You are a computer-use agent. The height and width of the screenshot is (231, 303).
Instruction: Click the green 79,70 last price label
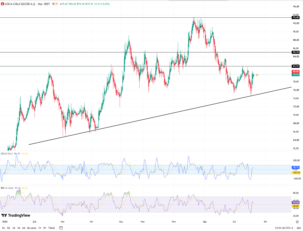pos(296,75)
